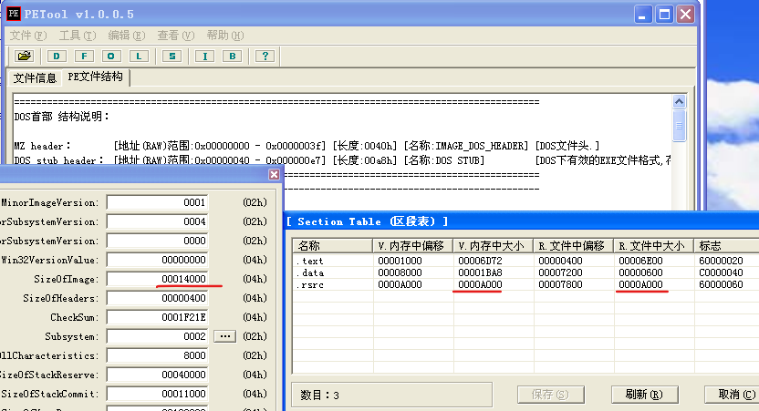Switch to the 文件信息 tab
This screenshot has height=411, width=759.
(x=35, y=77)
